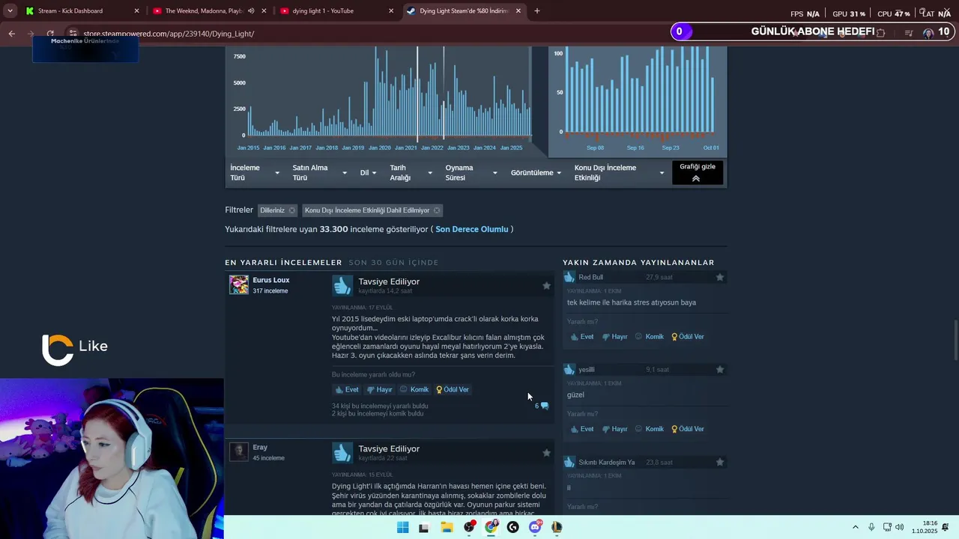Screen dimensions: 959x539
Task: Close the Stream - Kick Dashboard tab
Action: click(136, 10)
